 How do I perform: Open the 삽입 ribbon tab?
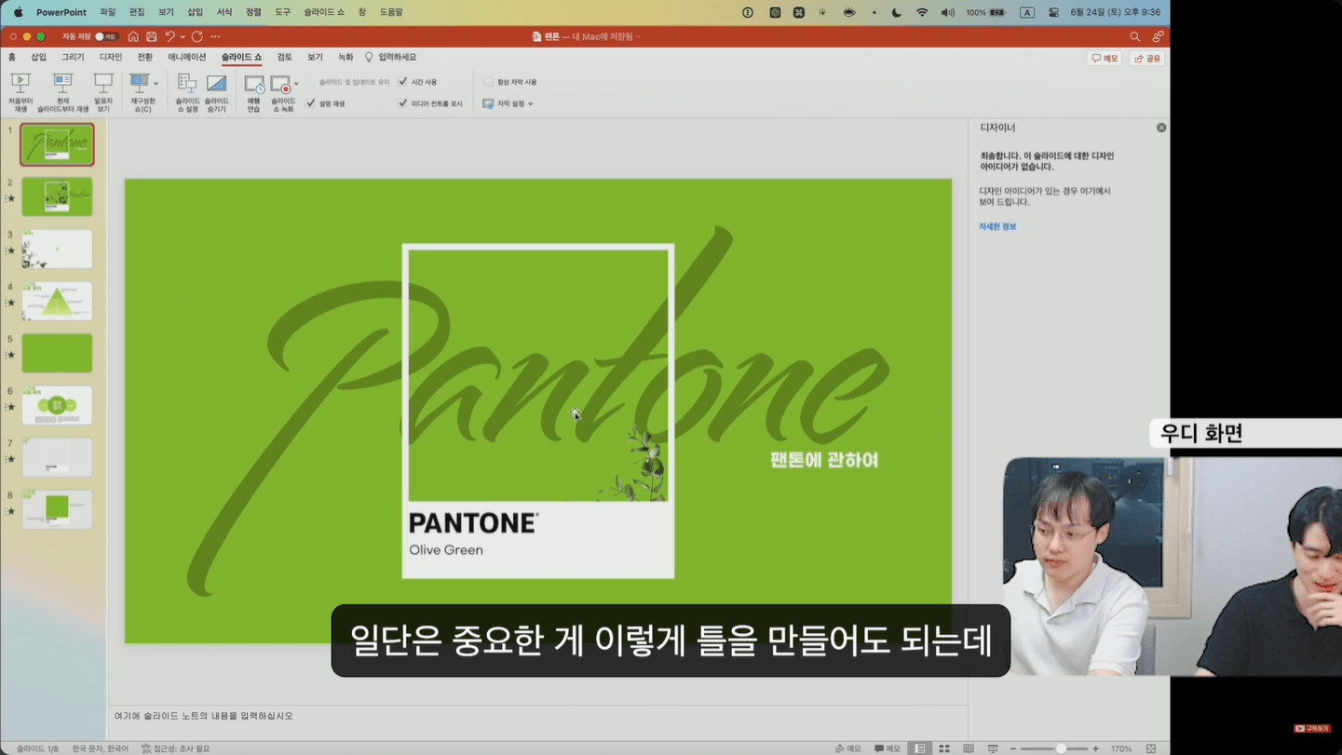pyautogui.click(x=39, y=58)
